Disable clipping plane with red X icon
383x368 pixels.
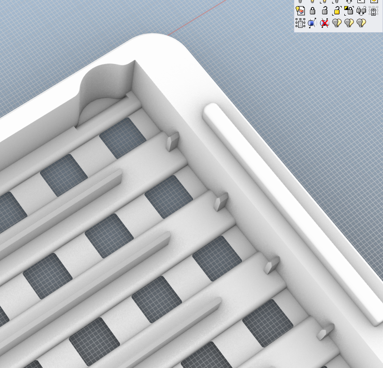pos(325,23)
